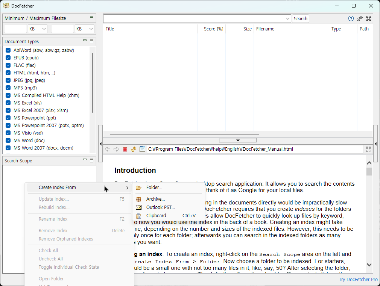Viewport: 380px width, 286px height.
Task: Click the preview forward arrow
Action: [x=116, y=149]
